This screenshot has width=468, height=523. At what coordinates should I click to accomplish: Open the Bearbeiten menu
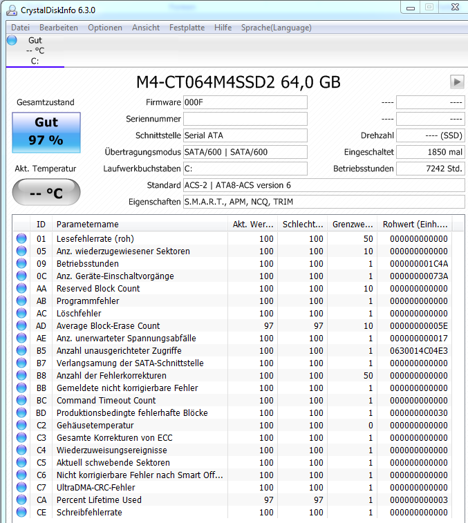pyautogui.click(x=59, y=28)
